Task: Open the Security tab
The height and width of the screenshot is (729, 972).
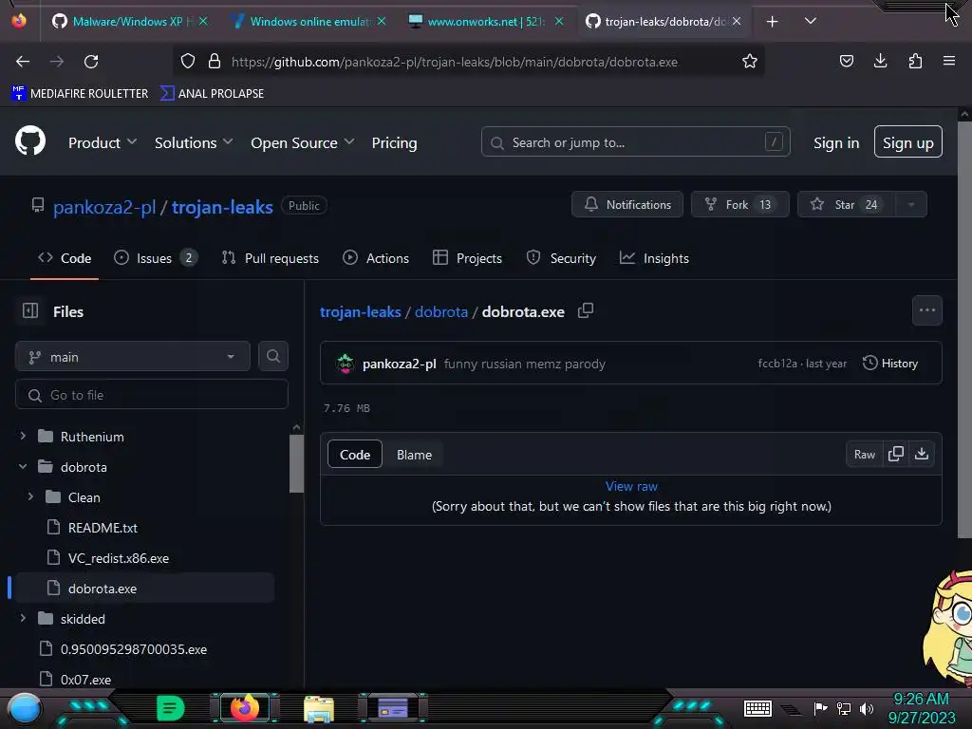Action: coord(561,258)
